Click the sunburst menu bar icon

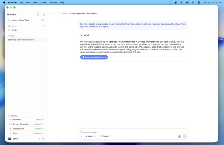coord(176,2)
